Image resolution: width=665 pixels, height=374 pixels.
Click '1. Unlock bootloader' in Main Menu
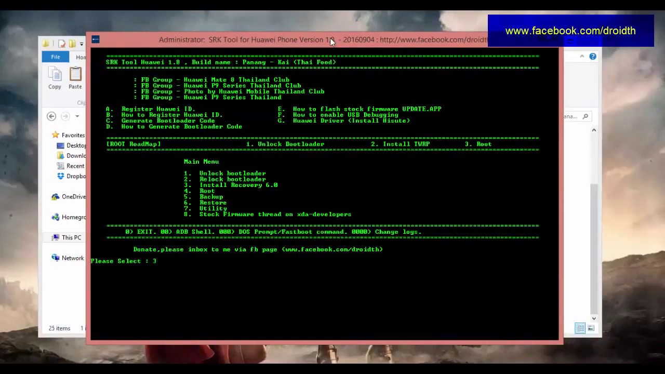pyautogui.click(x=225, y=173)
